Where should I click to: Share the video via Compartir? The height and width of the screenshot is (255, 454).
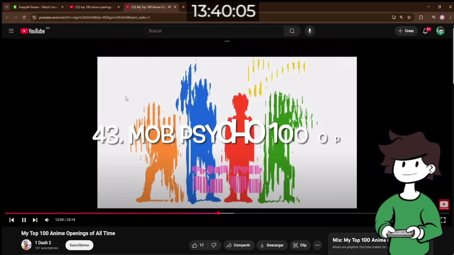(x=238, y=245)
